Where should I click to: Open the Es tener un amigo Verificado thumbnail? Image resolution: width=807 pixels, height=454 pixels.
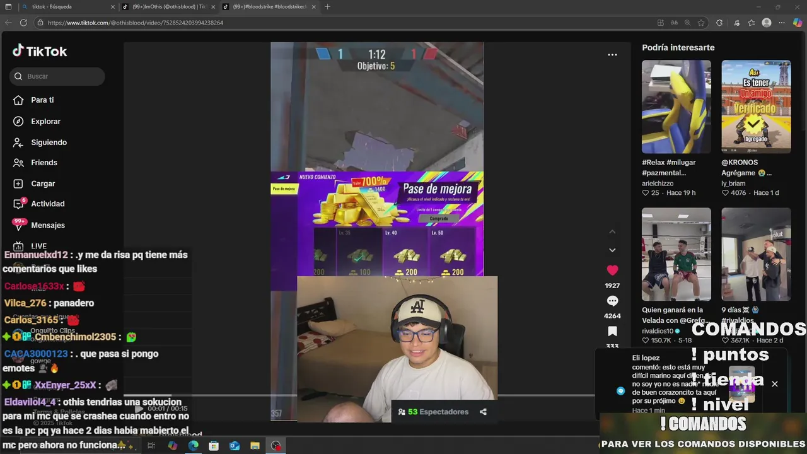(x=756, y=107)
